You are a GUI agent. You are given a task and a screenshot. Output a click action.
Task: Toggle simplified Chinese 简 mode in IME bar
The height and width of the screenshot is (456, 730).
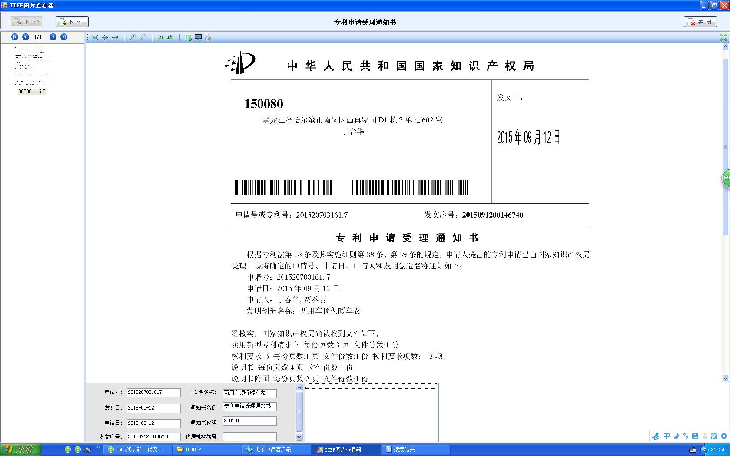coord(714,436)
